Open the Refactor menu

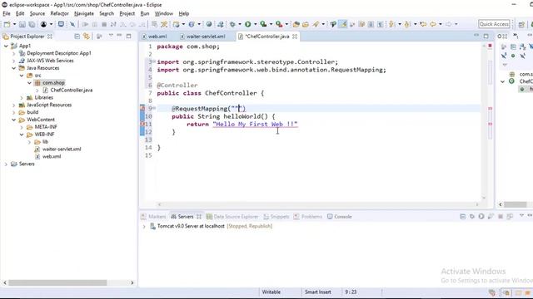pos(59,13)
